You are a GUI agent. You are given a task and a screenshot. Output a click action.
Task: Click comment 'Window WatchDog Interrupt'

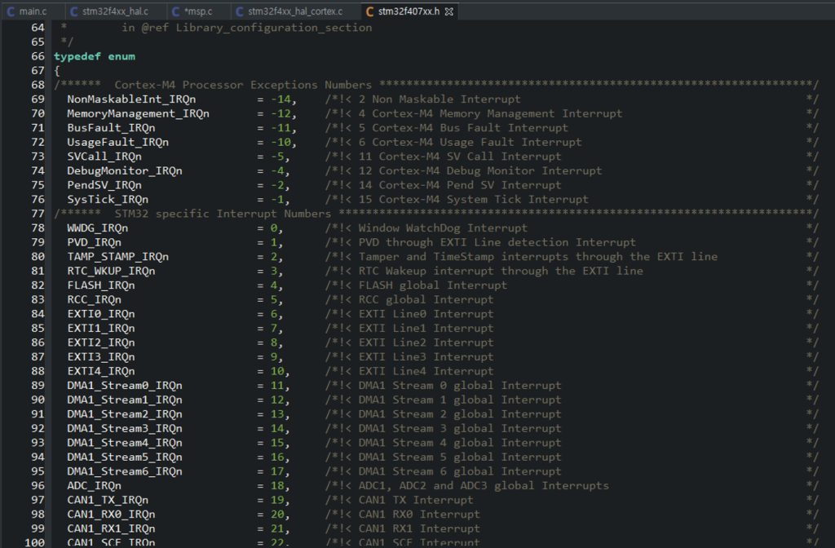(443, 228)
